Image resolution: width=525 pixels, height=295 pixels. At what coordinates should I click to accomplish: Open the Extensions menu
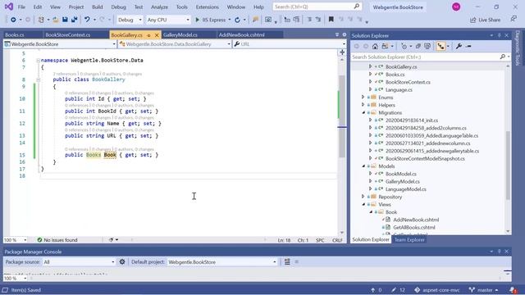208,7
